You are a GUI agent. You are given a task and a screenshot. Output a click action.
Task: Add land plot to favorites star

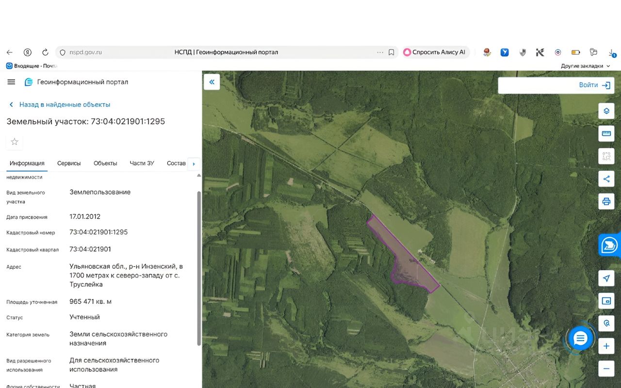click(15, 142)
